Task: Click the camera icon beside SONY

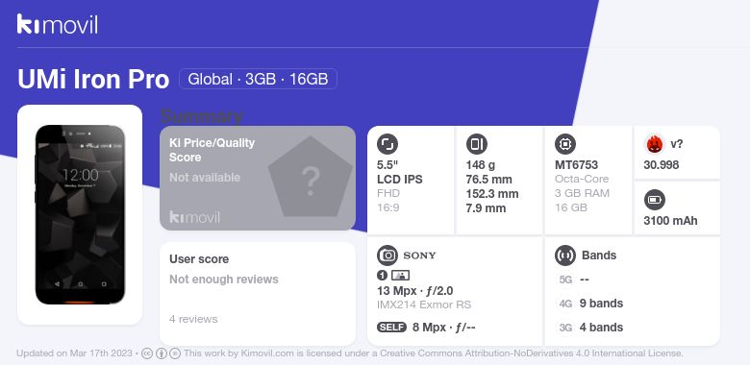Action: click(x=387, y=255)
